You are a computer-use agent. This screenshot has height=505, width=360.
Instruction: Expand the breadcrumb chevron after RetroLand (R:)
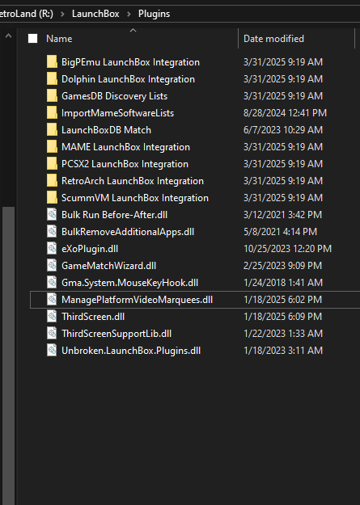point(62,14)
